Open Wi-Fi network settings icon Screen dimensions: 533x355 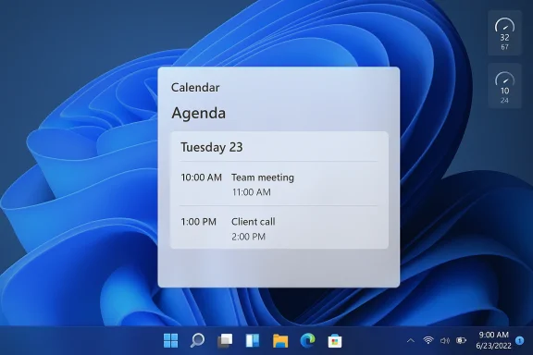428,340
